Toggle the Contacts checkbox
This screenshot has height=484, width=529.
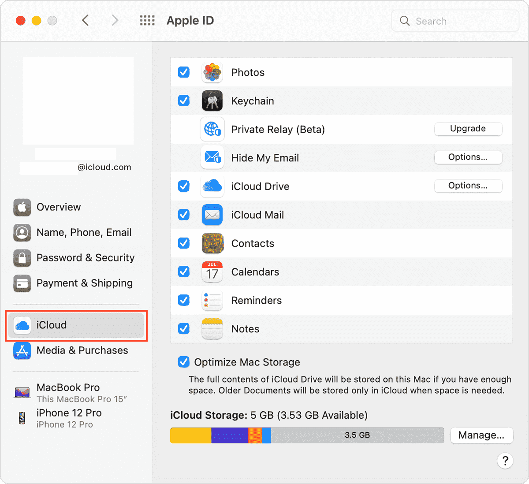[184, 243]
